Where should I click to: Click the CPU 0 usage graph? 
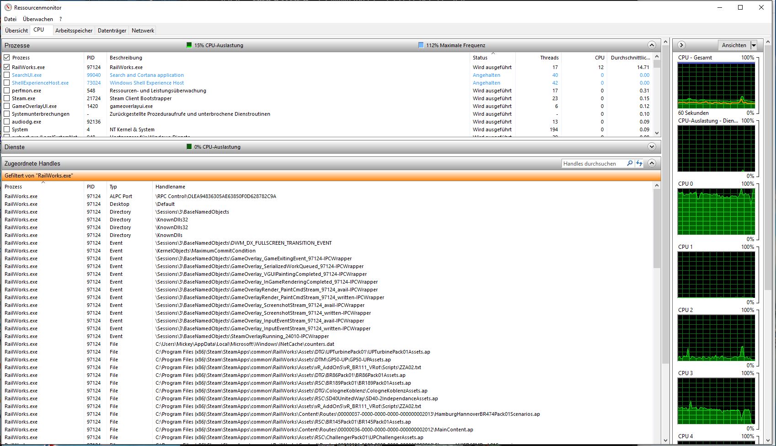pos(716,212)
